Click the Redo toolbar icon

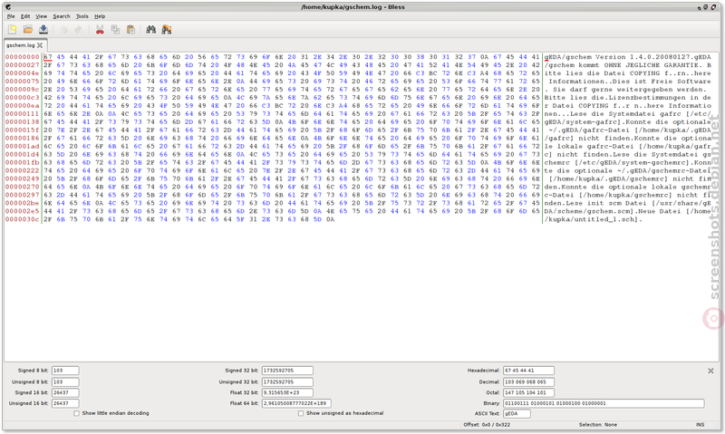pyautogui.click(x=79, y=30)
